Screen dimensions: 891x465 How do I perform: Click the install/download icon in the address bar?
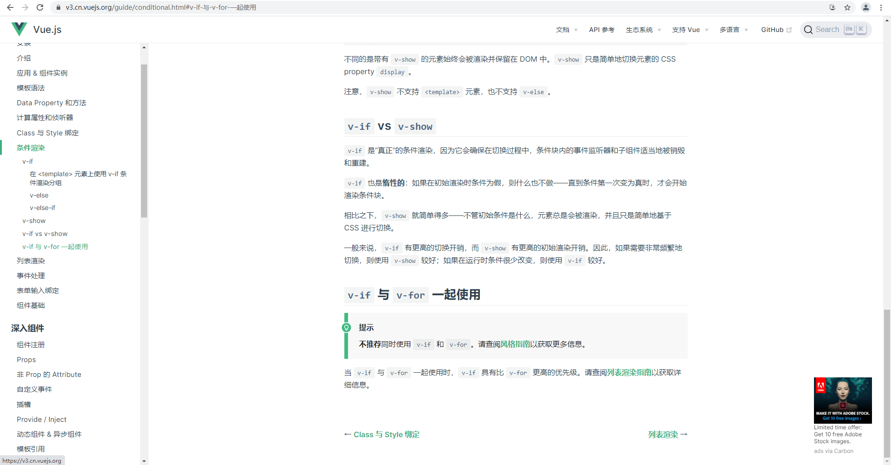point(833,7)
